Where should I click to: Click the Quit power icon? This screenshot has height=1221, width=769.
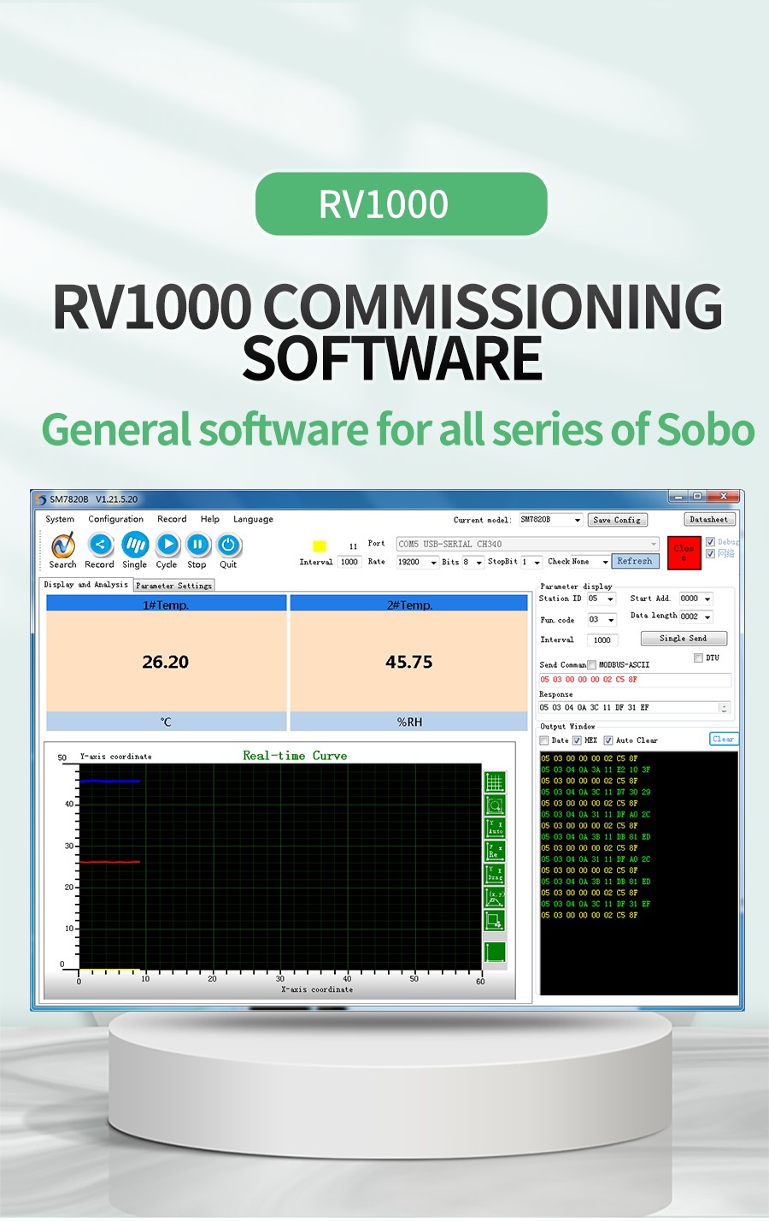[x=228, y=545]
